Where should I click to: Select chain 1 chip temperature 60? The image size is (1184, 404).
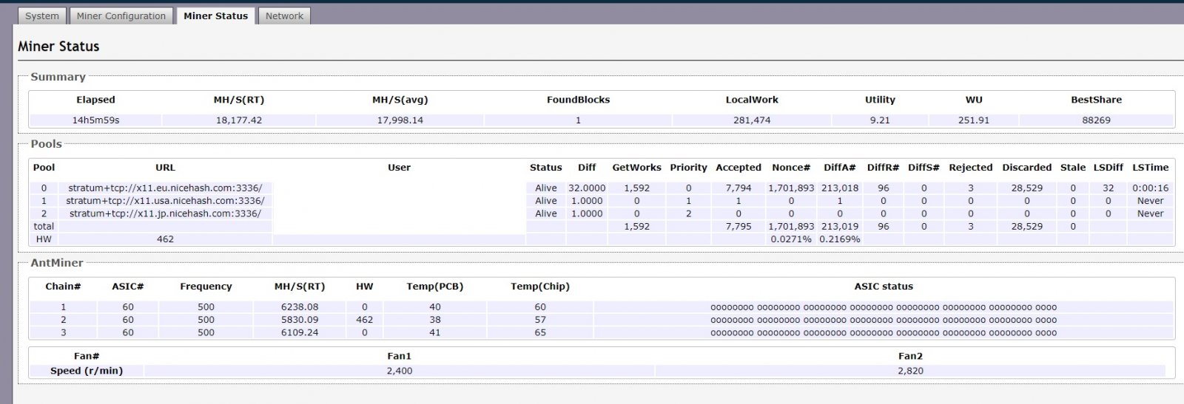(540, 307)
